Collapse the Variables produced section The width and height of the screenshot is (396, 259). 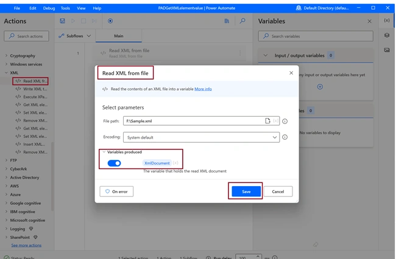(x=104, y=152)
